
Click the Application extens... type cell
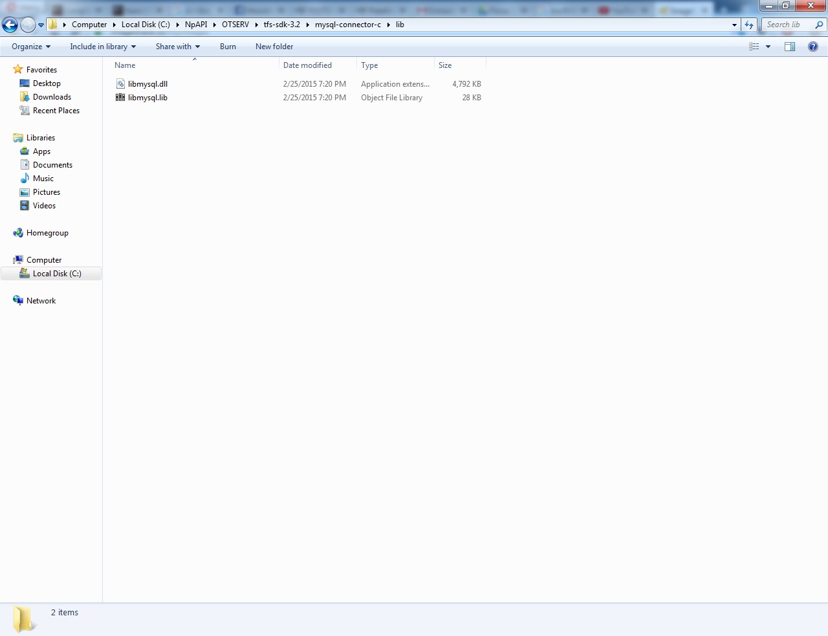pyautogui.click(x=395, y=84)
